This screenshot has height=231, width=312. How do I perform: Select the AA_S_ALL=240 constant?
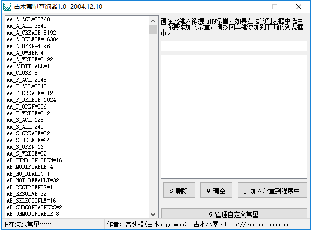25,127
